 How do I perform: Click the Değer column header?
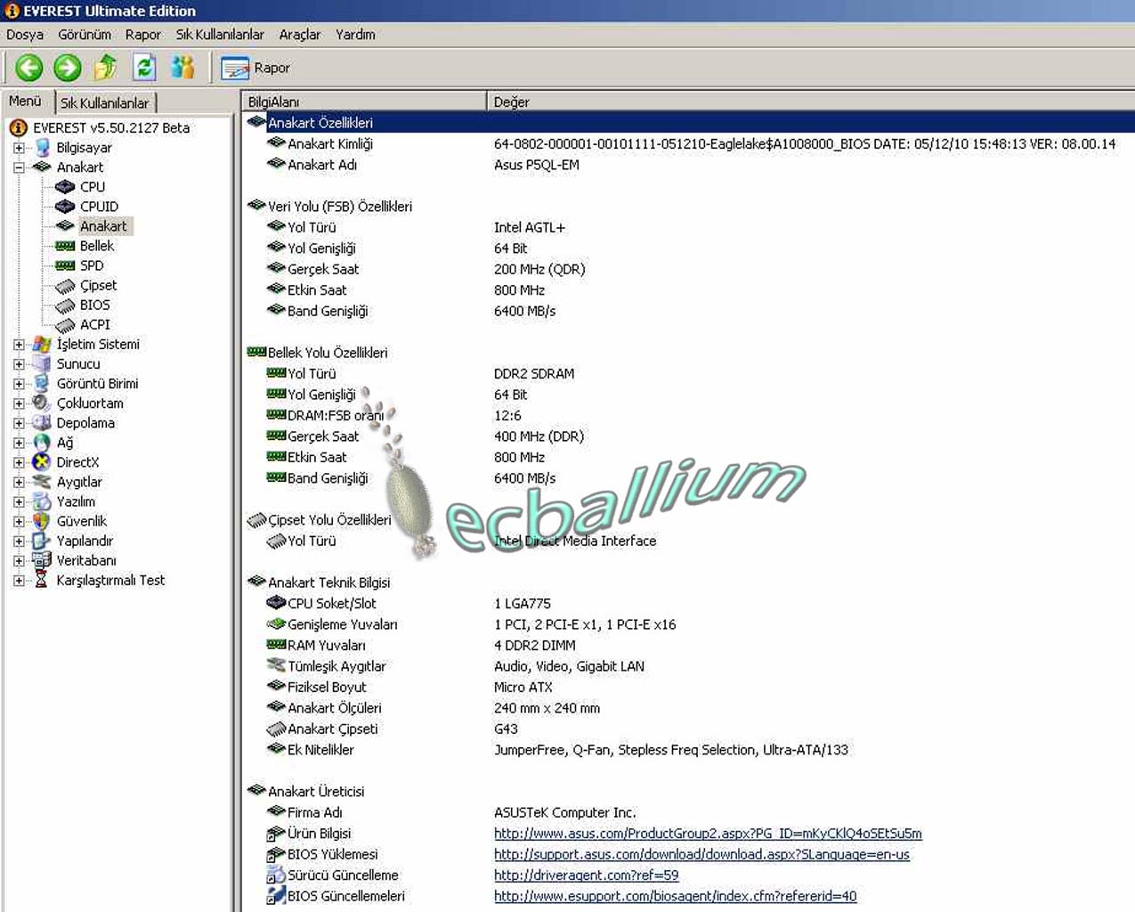coord(512,102)
